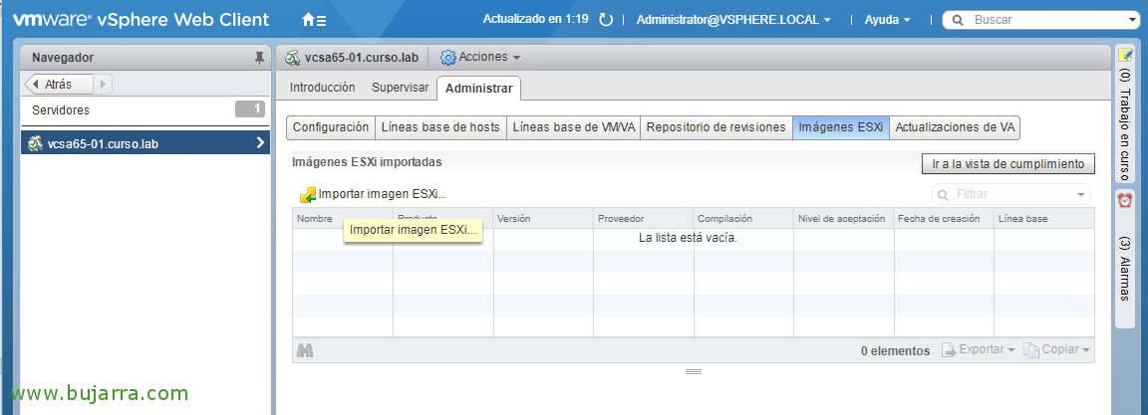Click the Servidores count badge
Viewport: 1148px width, 415px height.
coord(250,109)
